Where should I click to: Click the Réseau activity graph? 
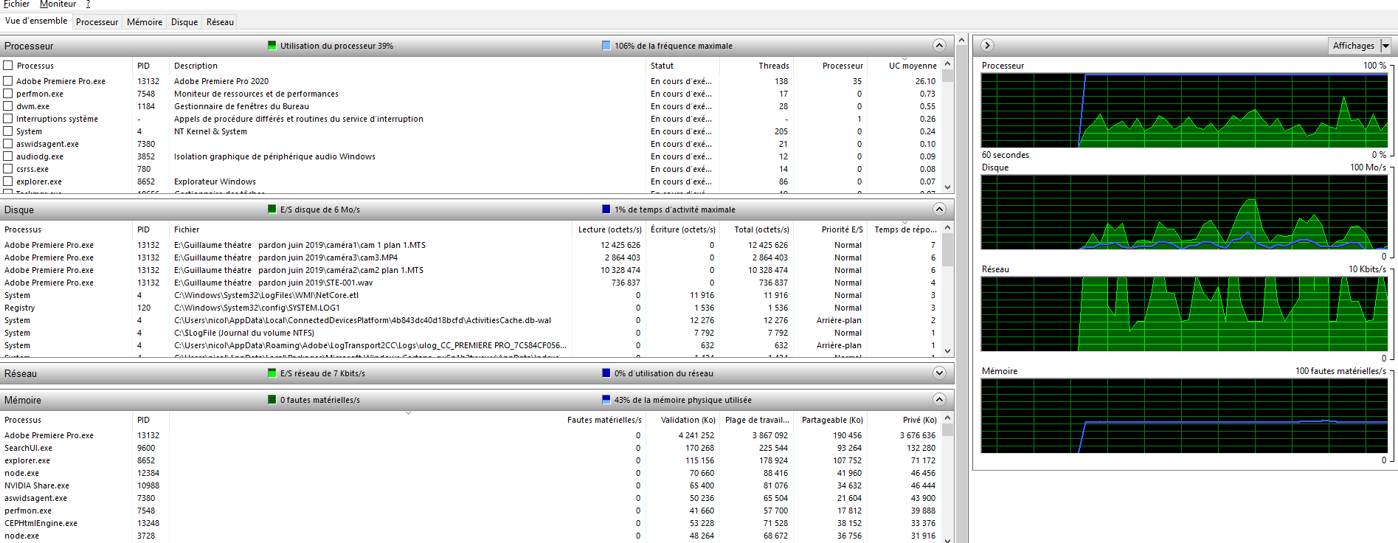tap(1184, 314)
